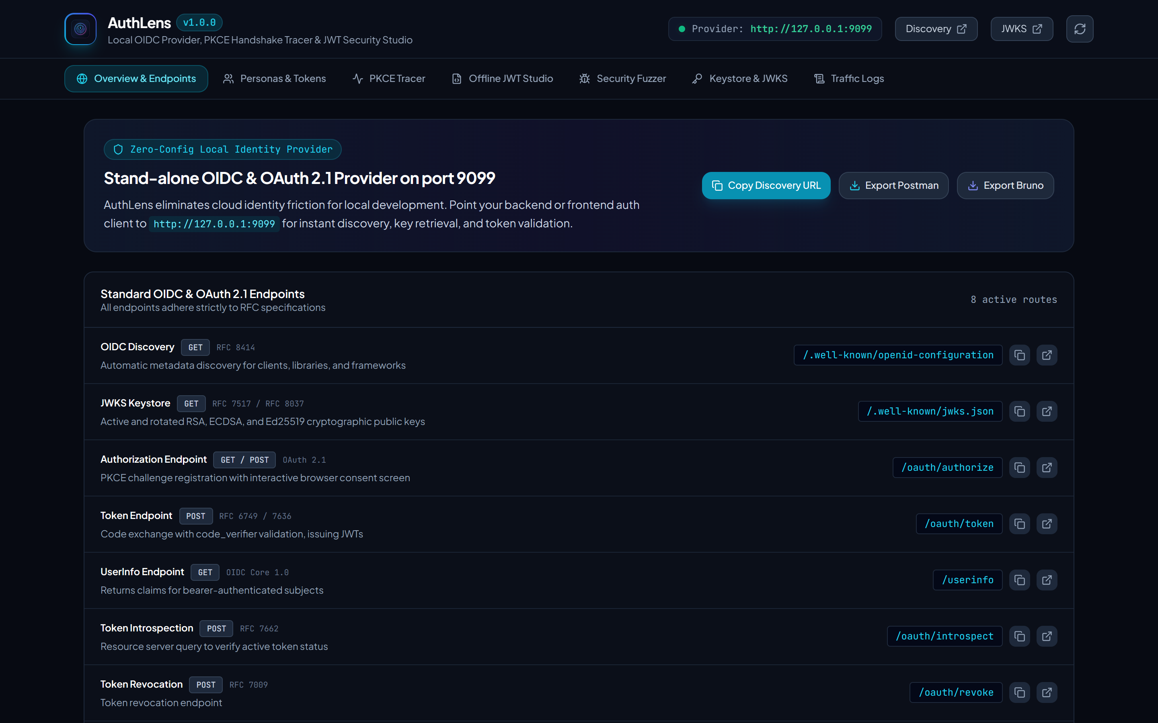This screenshot has width=1158, height=723.
Task: Copy the /oauth/revoke path
Action: point(1019,692)
